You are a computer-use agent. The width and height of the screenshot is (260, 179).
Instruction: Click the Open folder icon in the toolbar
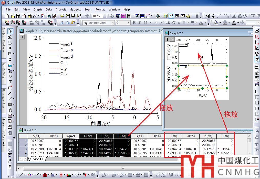[62, 16]
